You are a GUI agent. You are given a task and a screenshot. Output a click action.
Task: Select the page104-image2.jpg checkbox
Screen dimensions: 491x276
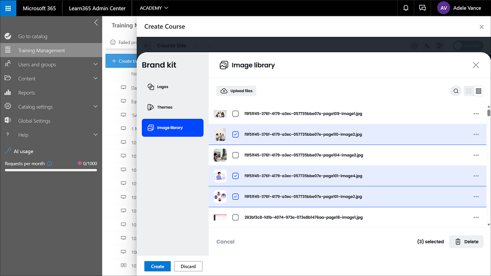[236, 155]
